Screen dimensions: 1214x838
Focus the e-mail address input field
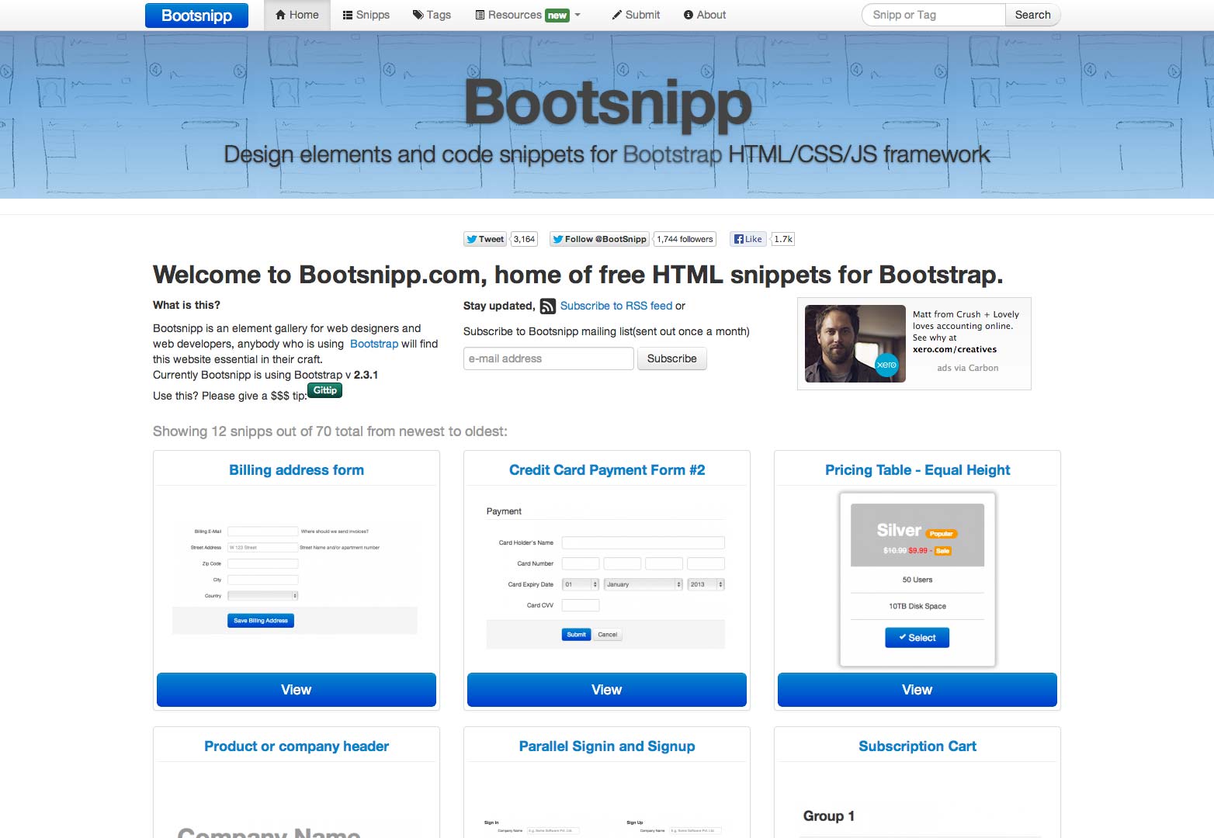(549, 358)
